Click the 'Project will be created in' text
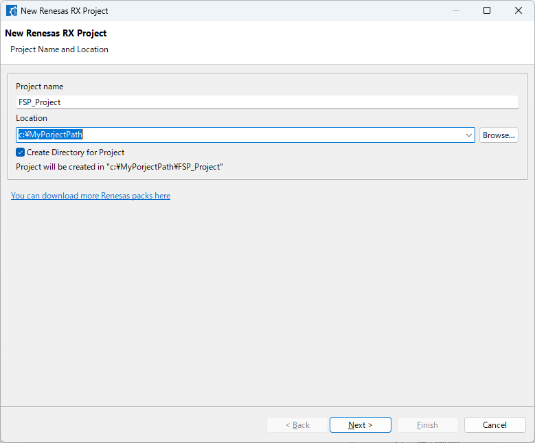The width and height of the screenshot is (535, 443). (x=119, y=167)
